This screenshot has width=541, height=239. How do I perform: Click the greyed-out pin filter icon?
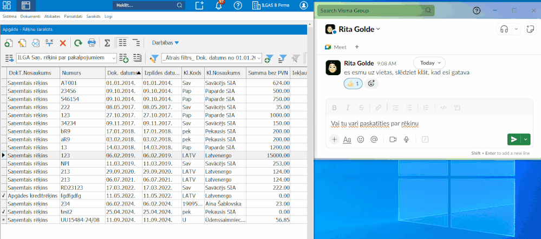(x=296, y=58)
